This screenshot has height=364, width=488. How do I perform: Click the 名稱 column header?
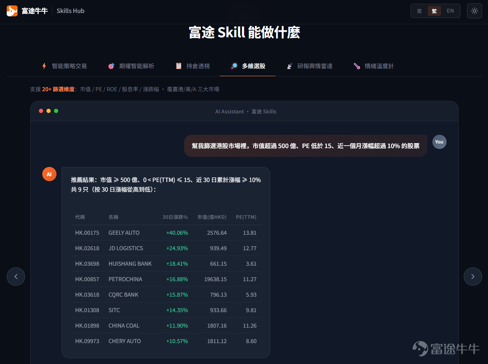(x=113, y=217)
